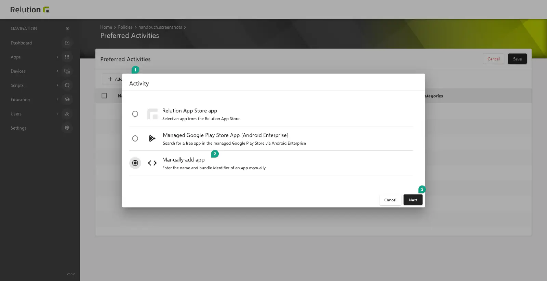Click the Add button with plus icon
Viewport: 547px width, 281px height.
coord(113,79)
